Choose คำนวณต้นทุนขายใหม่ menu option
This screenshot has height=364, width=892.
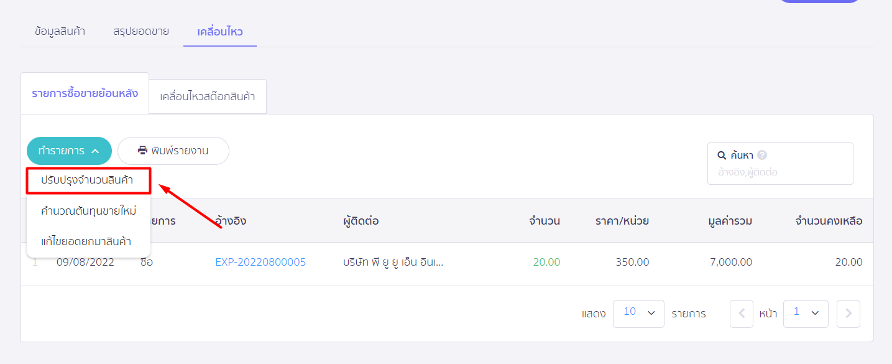click(88, 210)
